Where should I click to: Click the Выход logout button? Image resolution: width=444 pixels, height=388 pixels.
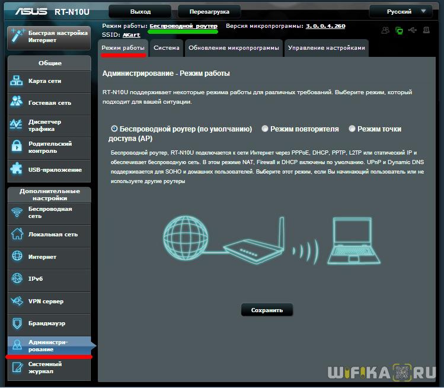(x=140, y=12)
